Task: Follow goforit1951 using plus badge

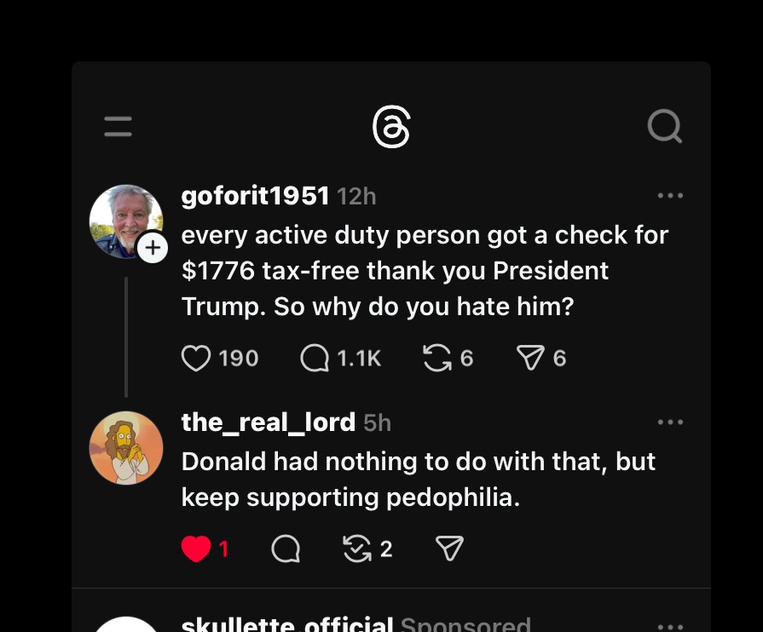Action: point(153,248)
